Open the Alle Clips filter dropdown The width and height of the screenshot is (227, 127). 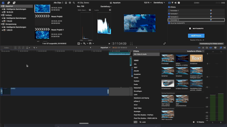[58, 3]
